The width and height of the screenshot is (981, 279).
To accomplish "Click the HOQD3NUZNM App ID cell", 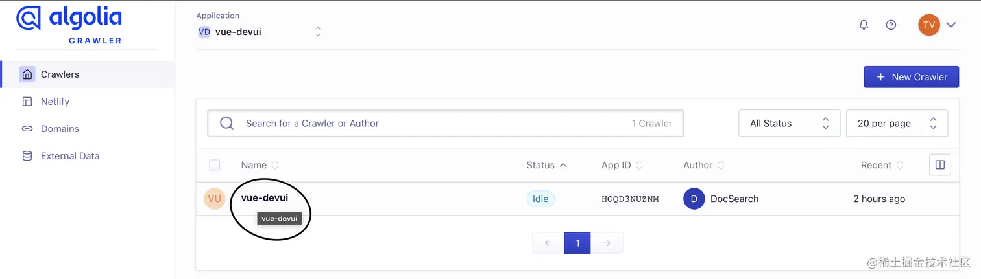I will click(x=630, y=199).
